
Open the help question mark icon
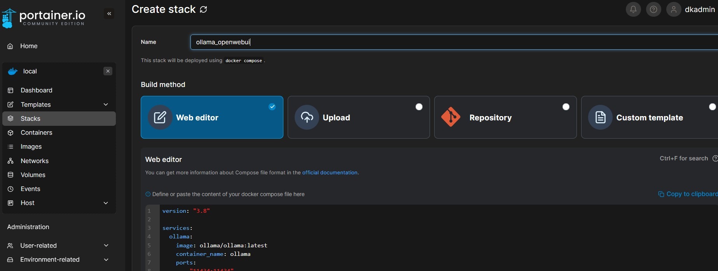pos(653,9)
